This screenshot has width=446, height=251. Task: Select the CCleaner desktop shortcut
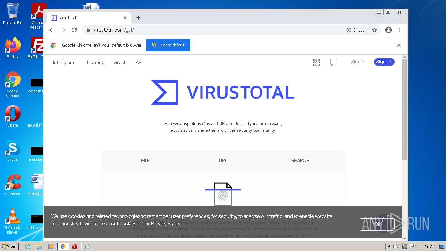click(13, 185)
